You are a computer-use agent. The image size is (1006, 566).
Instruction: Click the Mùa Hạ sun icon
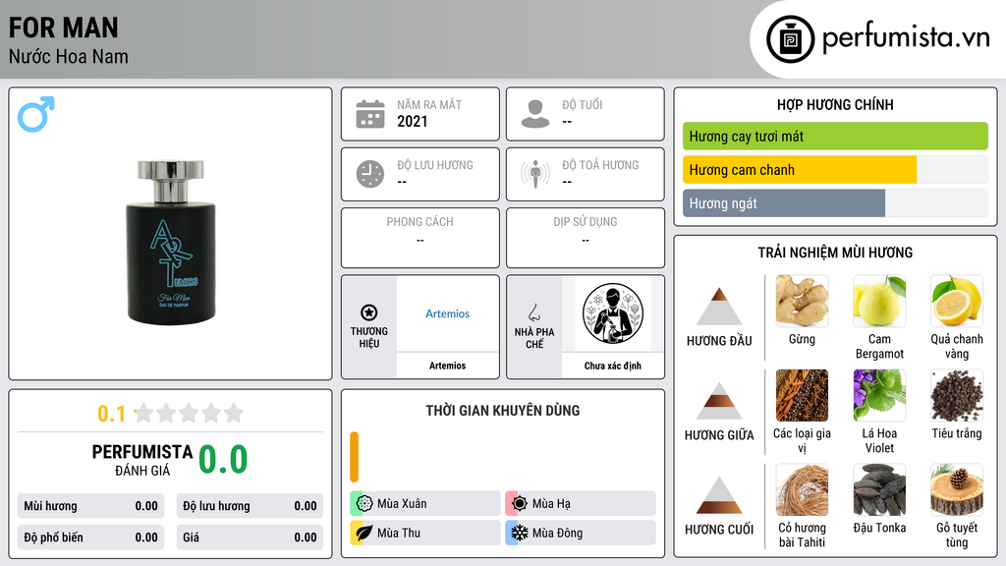(x=520, y=503)
